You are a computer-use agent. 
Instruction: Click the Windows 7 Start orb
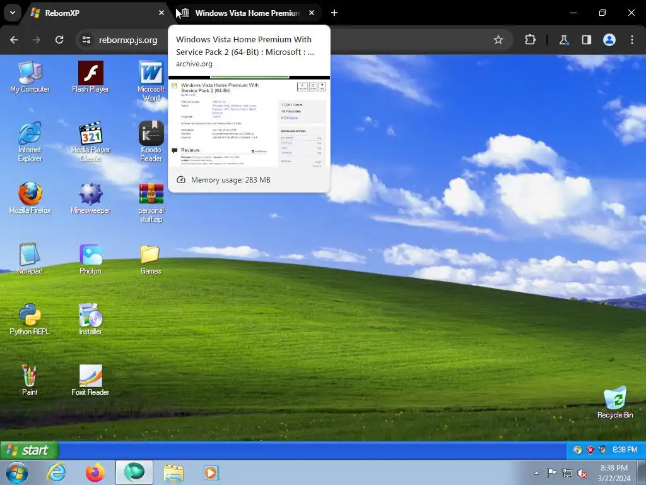[x=17, y=472]
